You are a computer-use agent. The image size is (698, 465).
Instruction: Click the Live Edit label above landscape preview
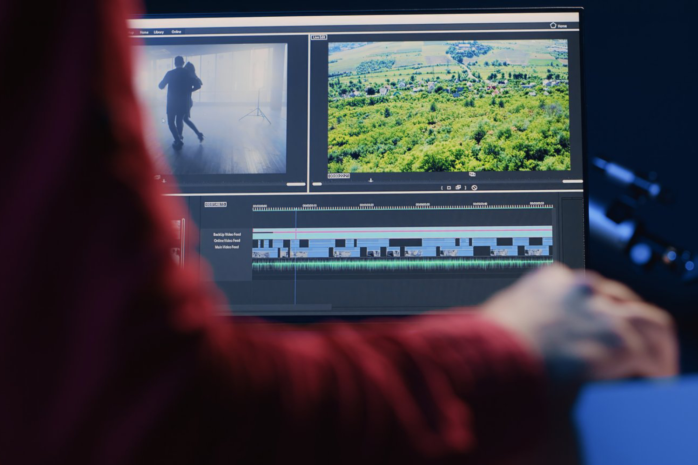coord(319,37)
